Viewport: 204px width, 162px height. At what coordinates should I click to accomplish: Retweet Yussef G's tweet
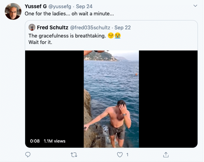(x=74, y=155)
